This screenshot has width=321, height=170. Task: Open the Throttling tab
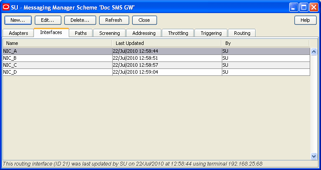(x=178, y=33)
